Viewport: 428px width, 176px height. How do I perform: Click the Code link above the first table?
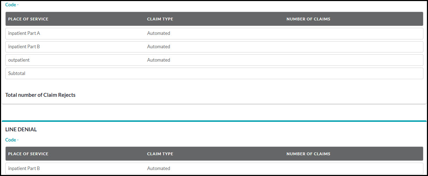pyautogui.click(x=11, y=5)
